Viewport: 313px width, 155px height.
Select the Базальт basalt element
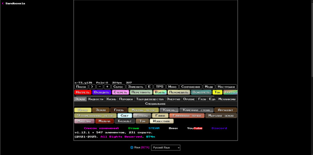pos(125,121)
